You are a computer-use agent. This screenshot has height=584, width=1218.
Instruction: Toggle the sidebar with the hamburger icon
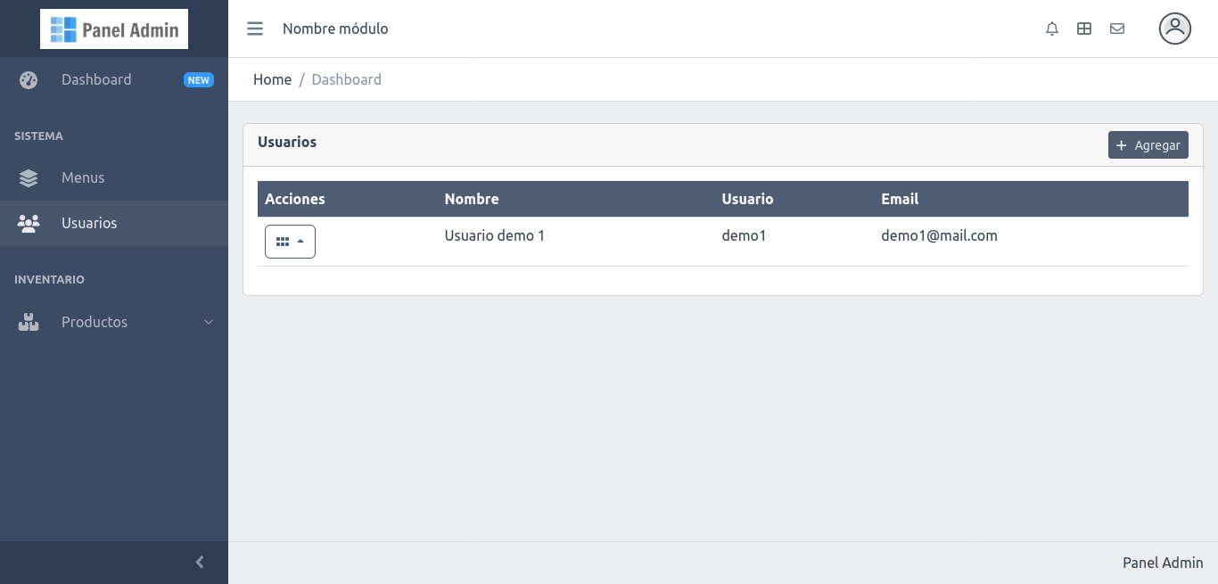tap(255, 28)
